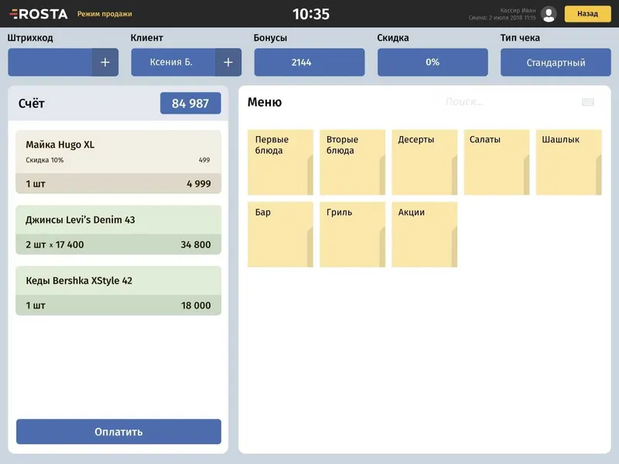Select the Десерты category tile
Screen dimensions: 619x464
[x=424, y=162]
